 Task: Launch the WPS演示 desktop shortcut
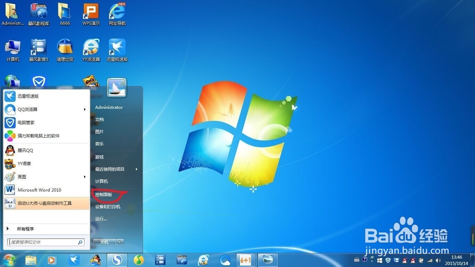coord(91,14)
